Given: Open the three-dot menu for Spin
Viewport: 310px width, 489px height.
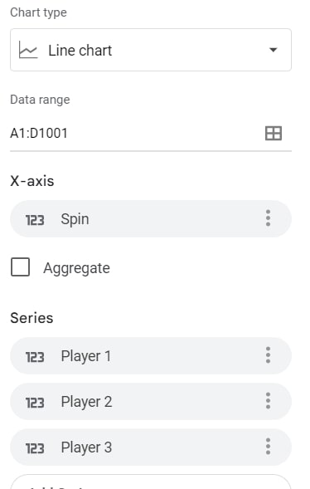Looking at the screenshot, I should 268,218.
